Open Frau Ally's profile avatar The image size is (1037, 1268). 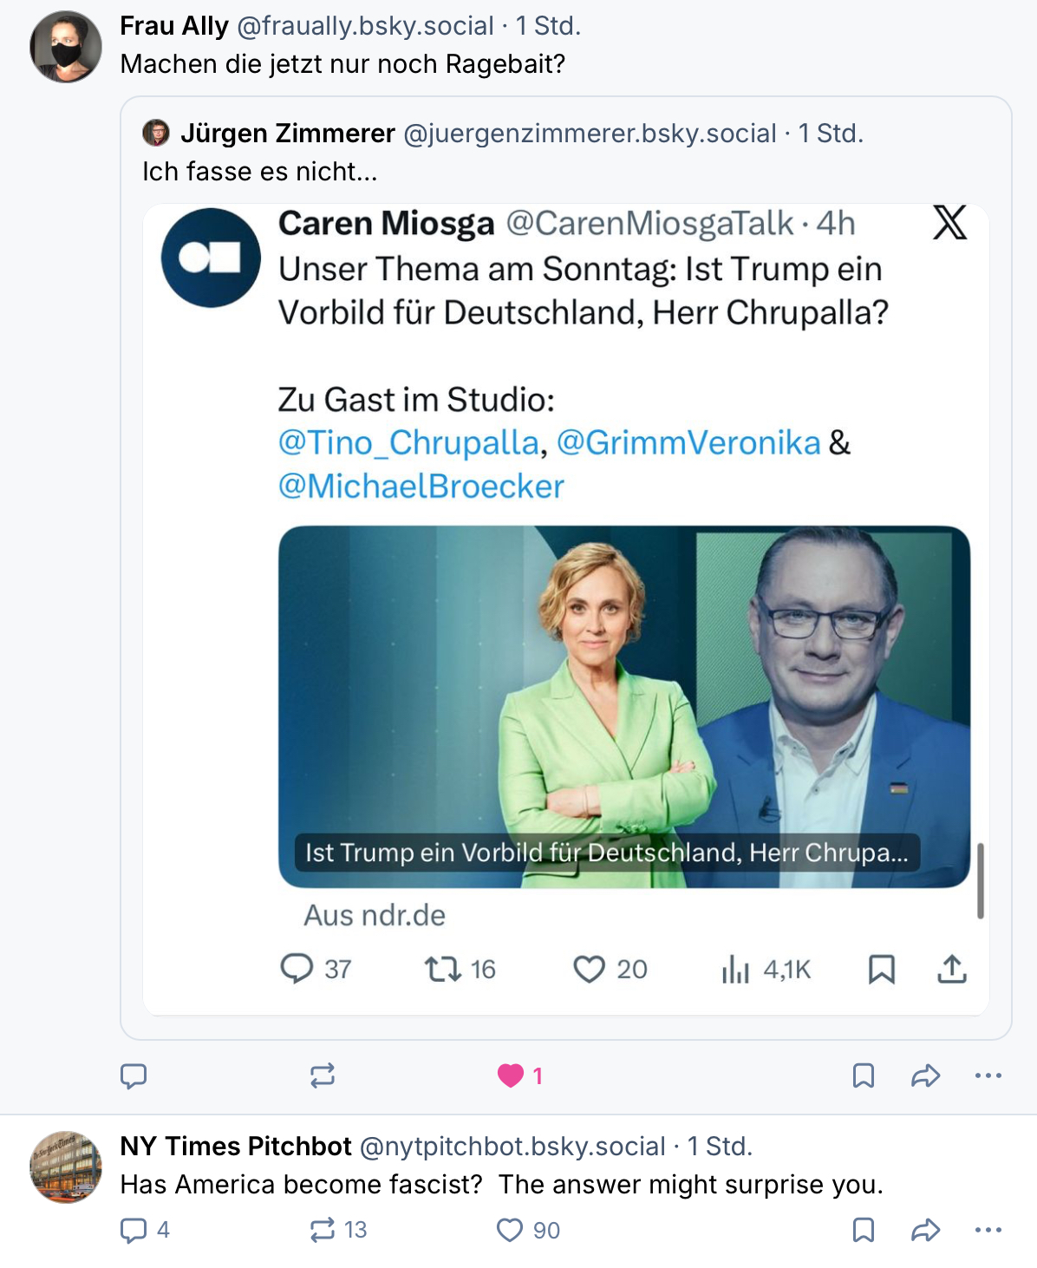(66, 47)
